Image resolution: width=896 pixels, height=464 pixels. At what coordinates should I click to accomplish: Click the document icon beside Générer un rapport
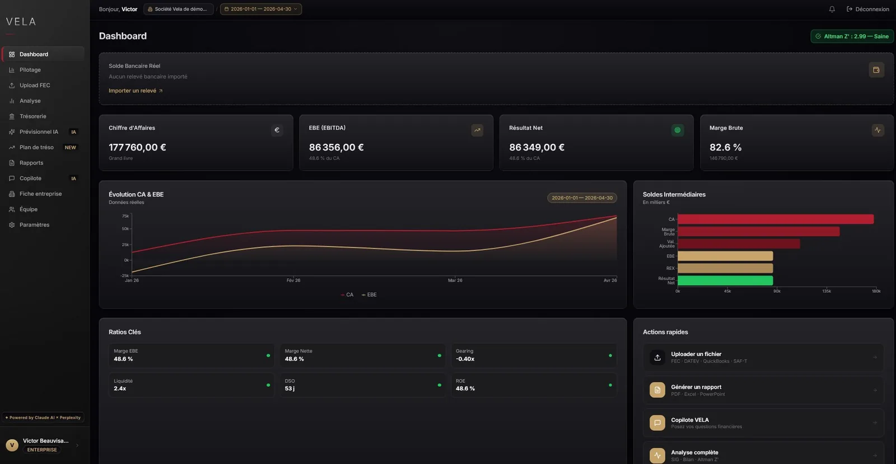click(657, 390)
